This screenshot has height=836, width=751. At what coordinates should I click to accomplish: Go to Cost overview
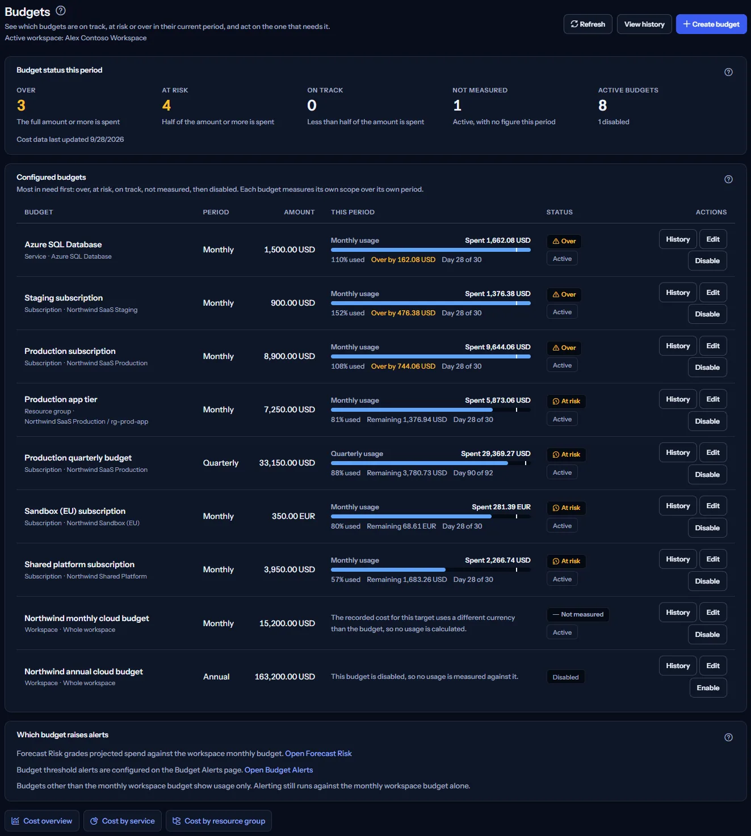[x=42, y=821]
